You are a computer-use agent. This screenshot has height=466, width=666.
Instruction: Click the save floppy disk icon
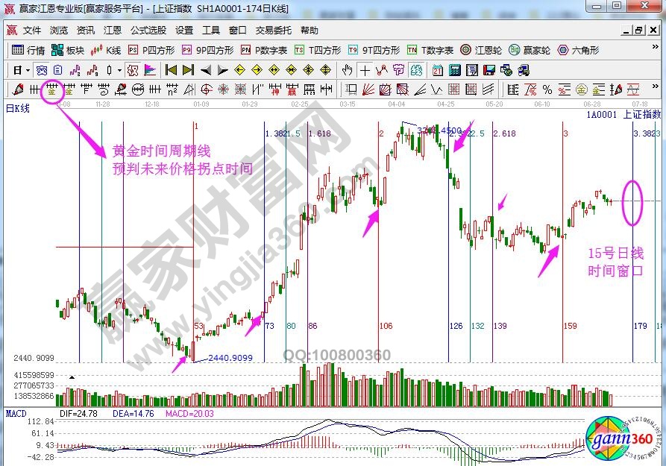pyautogui.click(x=489, y=70)
